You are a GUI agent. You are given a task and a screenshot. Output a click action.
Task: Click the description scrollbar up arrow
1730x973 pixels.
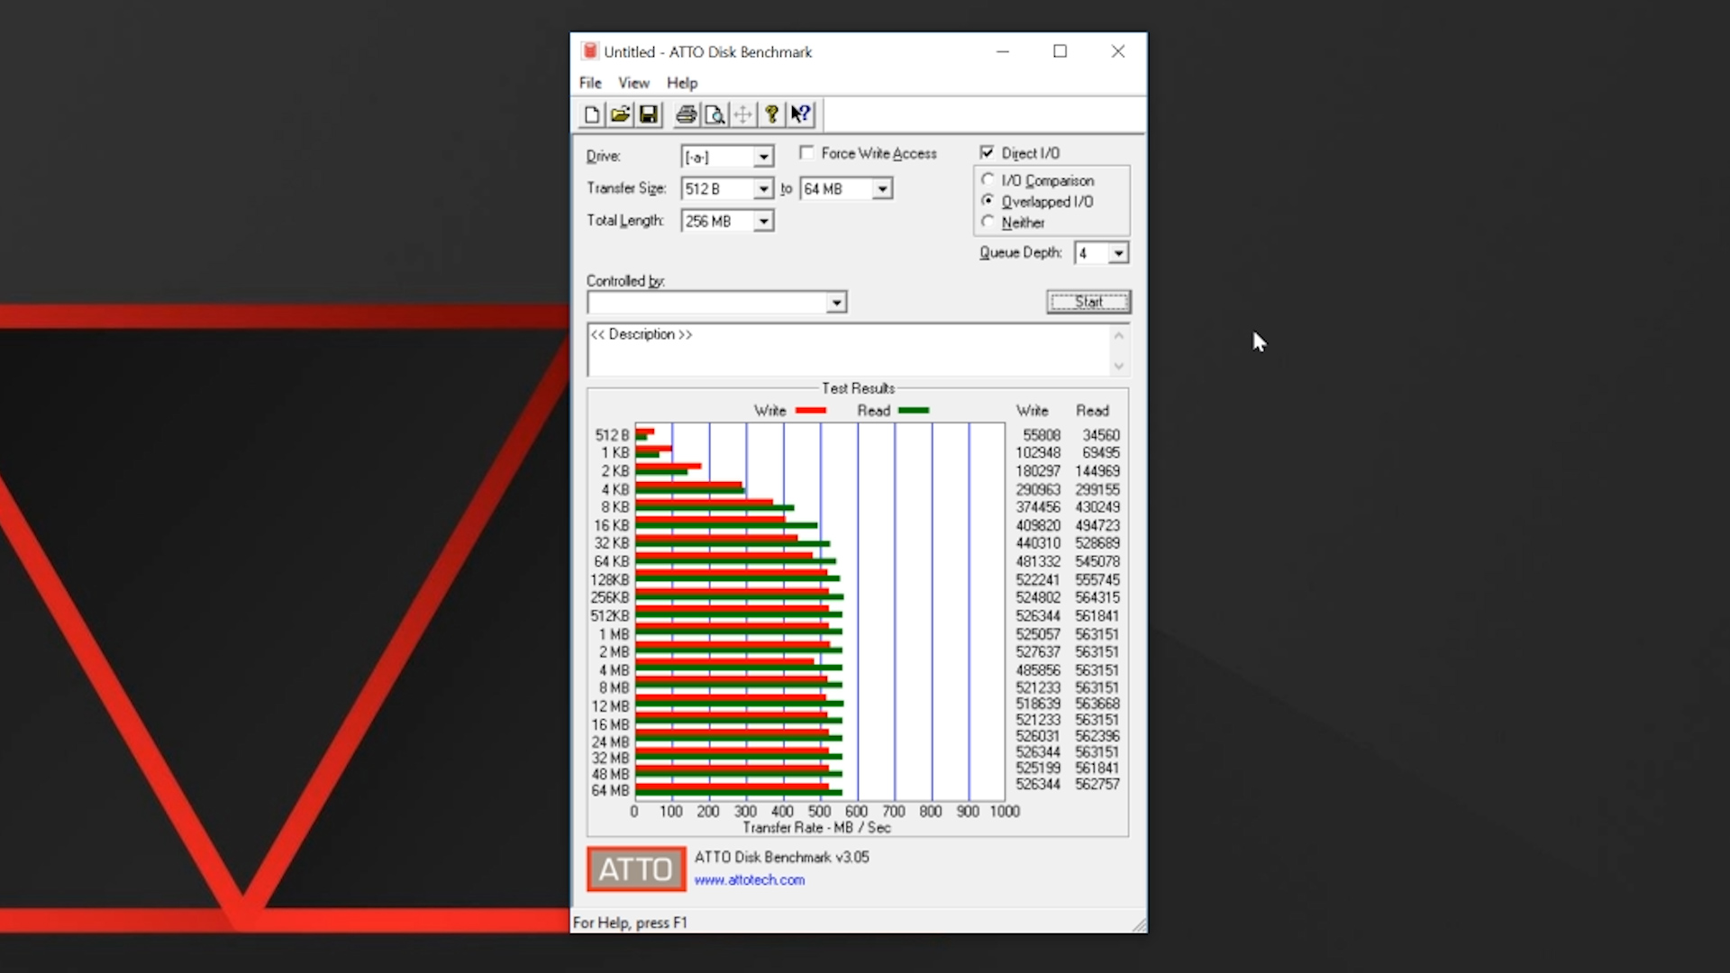click(1118, 335)
